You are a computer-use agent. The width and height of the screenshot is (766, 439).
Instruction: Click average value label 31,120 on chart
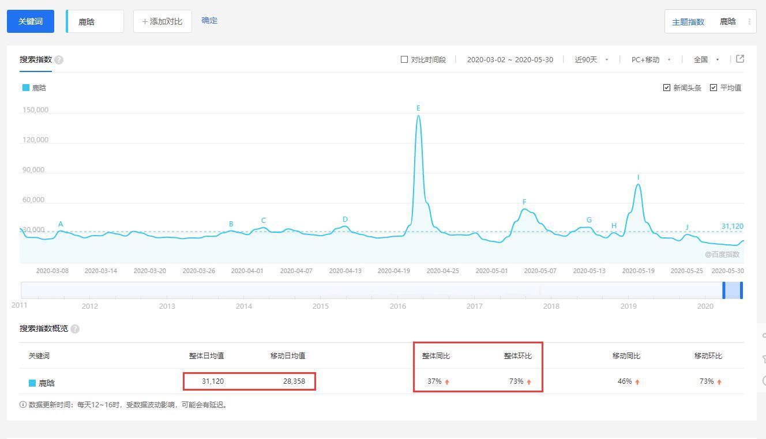tap(733, 226)
